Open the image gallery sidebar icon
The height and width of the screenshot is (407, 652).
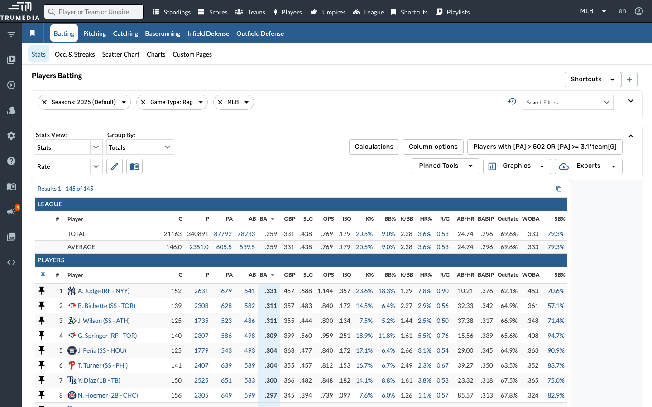(x=11, y=237)
